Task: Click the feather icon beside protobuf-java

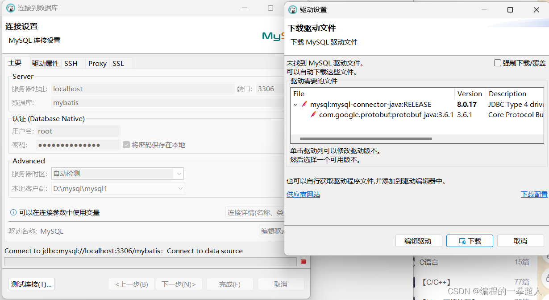Action: tap(313, 115)
